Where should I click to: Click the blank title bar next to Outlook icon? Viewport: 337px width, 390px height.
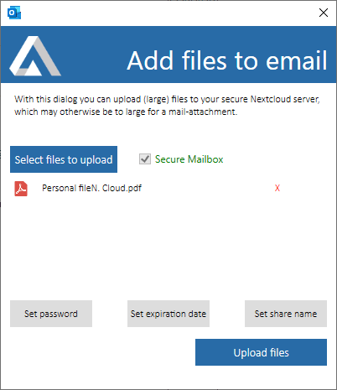pos(168,13)
